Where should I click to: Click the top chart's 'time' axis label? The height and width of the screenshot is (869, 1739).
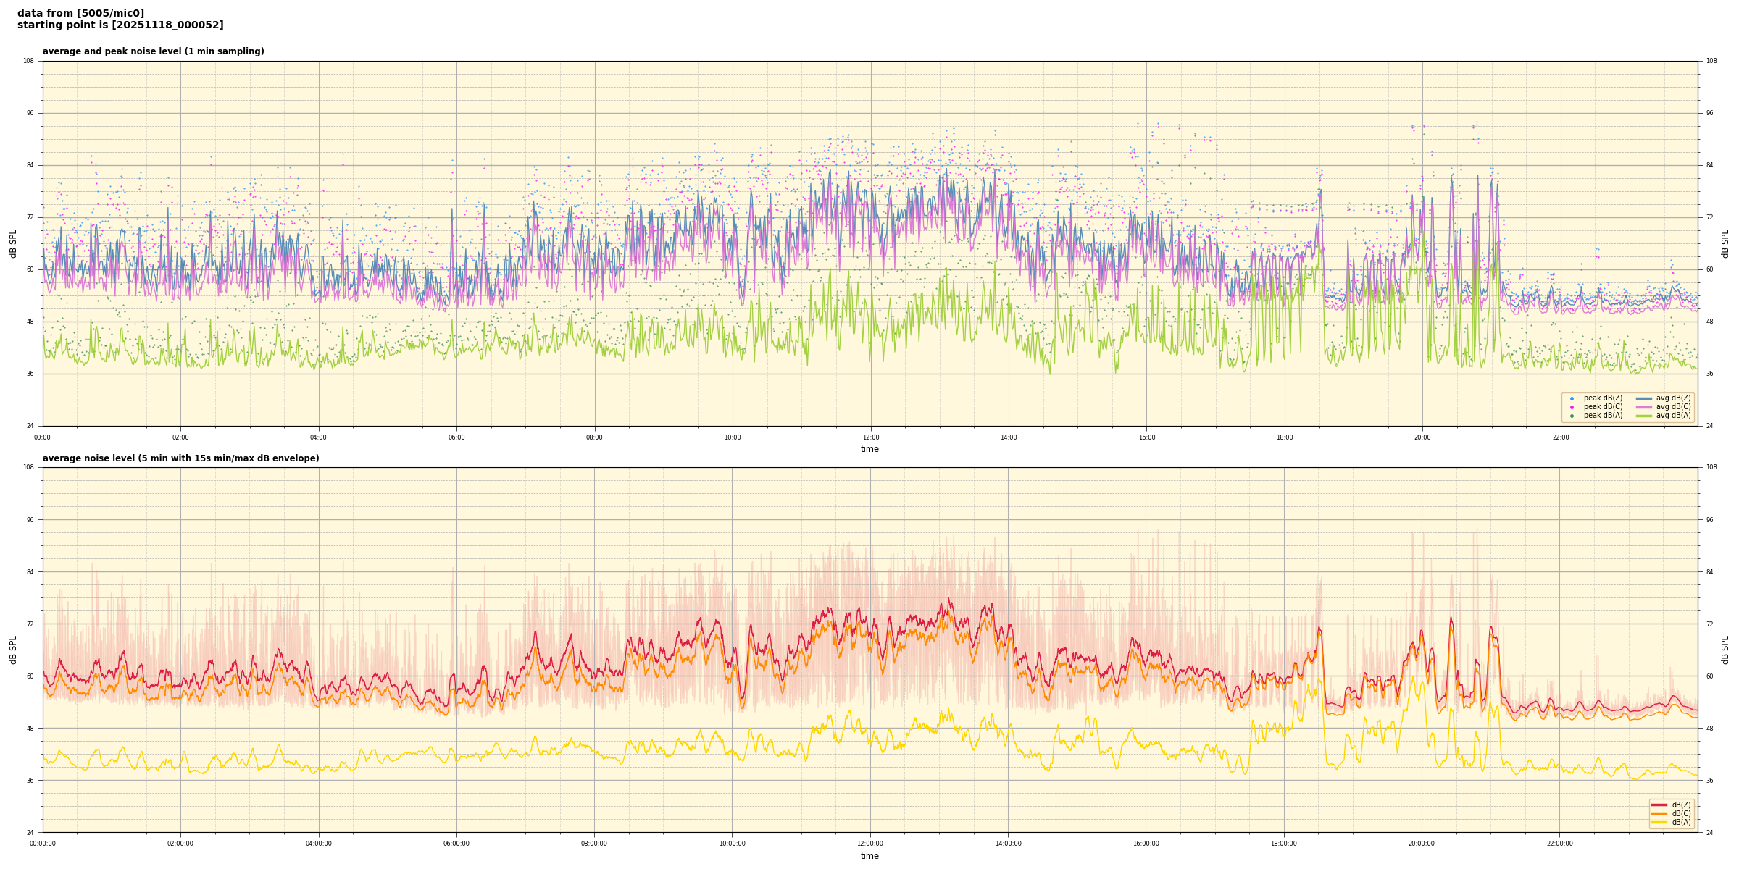(x=869, y=449)
